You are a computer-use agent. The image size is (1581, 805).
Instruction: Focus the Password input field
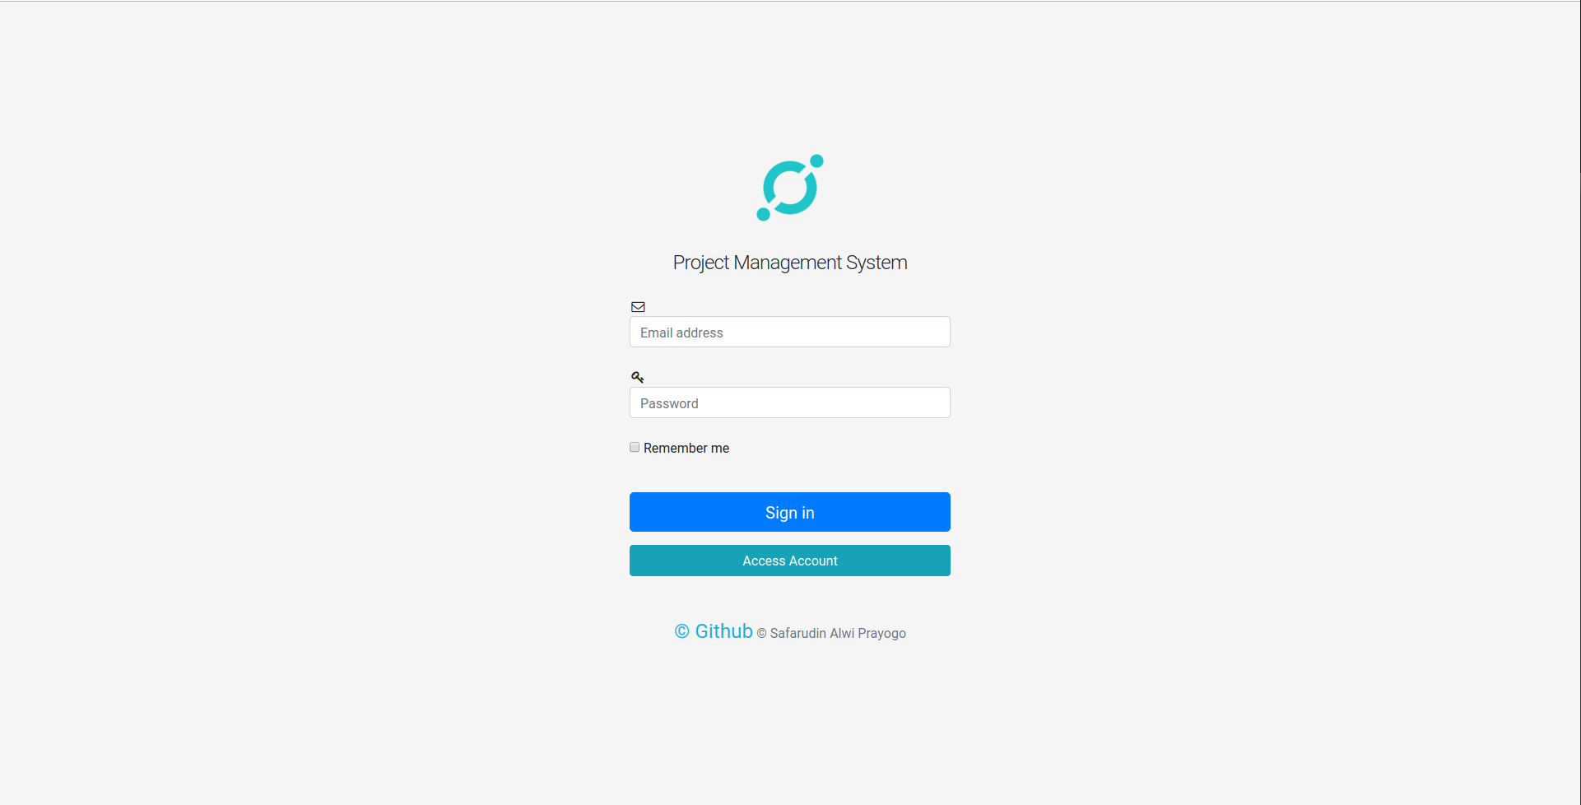click(790, 402)
